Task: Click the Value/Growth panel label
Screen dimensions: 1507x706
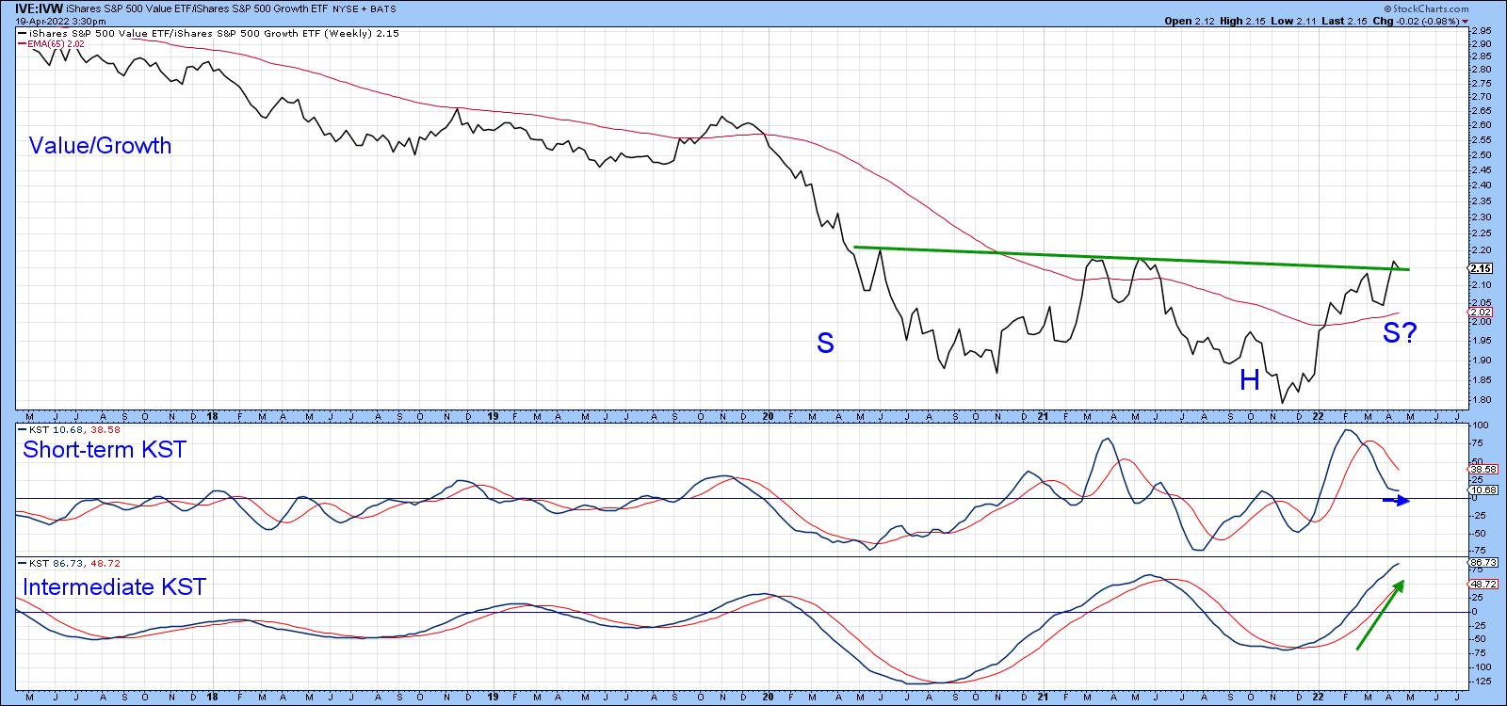Action: [100, 146]
